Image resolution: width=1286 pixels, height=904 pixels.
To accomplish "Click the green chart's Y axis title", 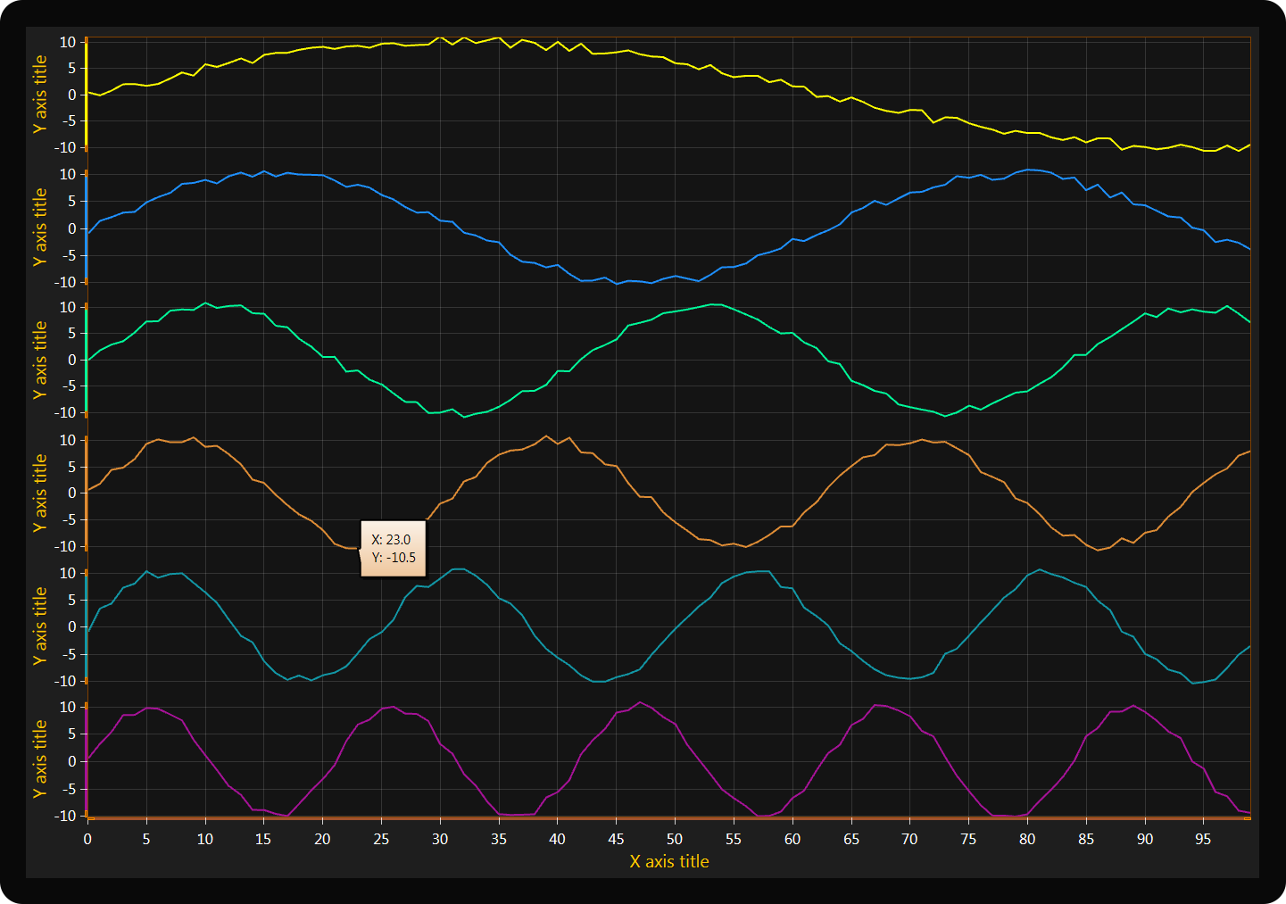I will tap(40, 360).
